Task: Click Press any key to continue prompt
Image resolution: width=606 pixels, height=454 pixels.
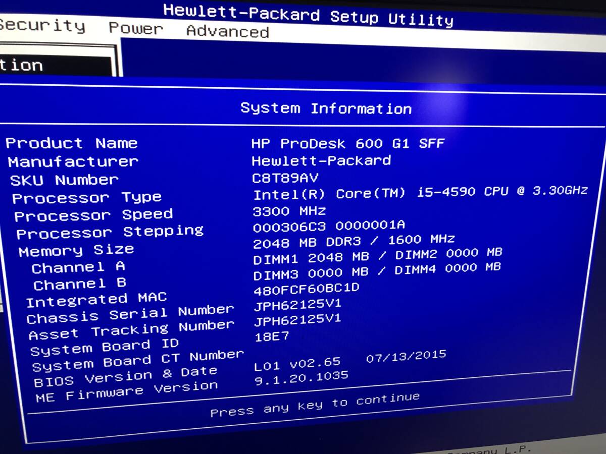Action: (315, 405)
